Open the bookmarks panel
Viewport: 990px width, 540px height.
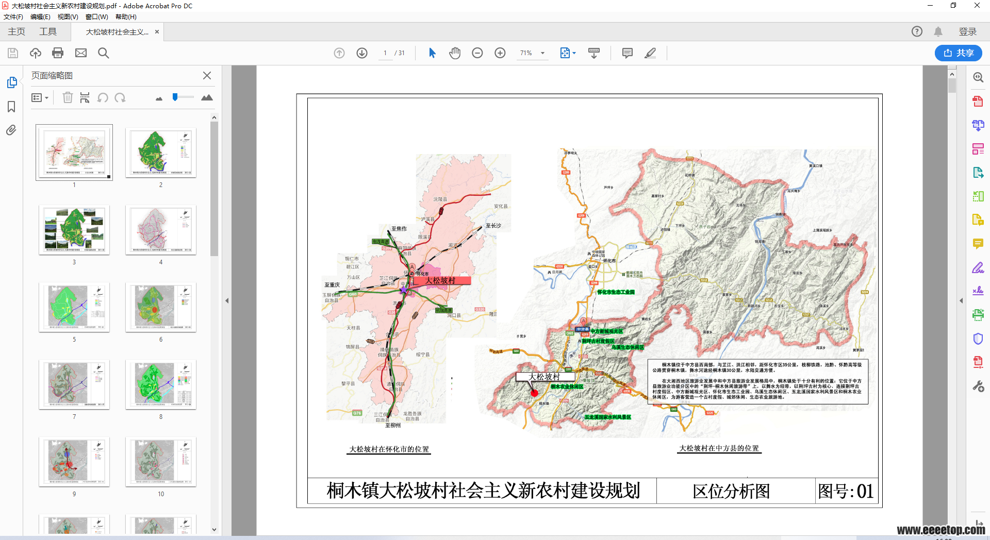tap(11, 107)
